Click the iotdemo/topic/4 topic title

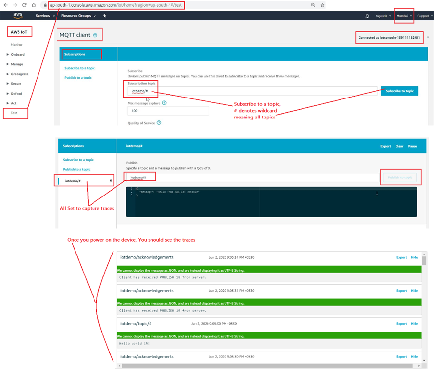click(x=136, y=323)
